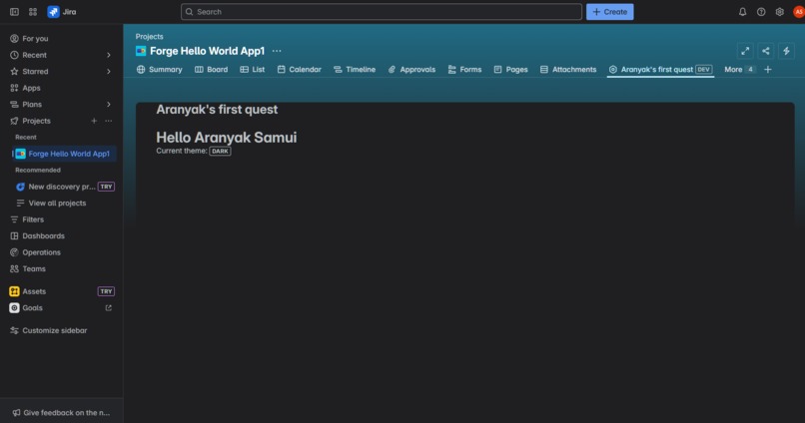Click the Create button
805x423 pixels.
(609, 12)
